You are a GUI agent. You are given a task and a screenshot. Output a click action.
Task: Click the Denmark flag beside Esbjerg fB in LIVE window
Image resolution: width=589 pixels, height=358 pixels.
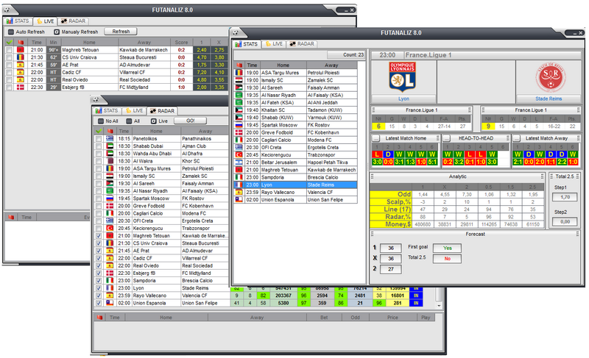point(21,87)
